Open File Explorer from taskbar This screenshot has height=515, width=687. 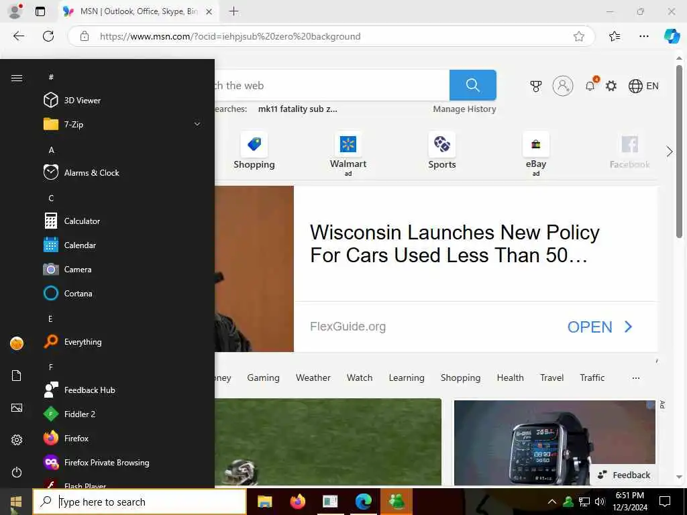pyautogui.click(x=264, y=502)
